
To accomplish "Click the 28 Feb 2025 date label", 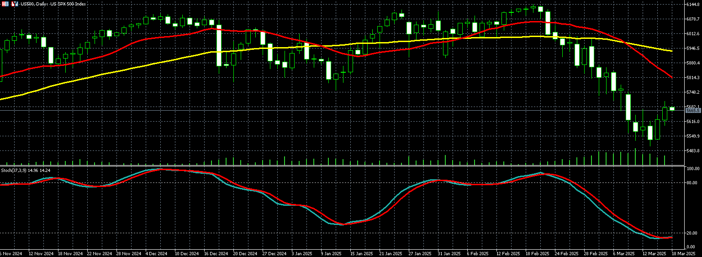I will click(596, 253).
